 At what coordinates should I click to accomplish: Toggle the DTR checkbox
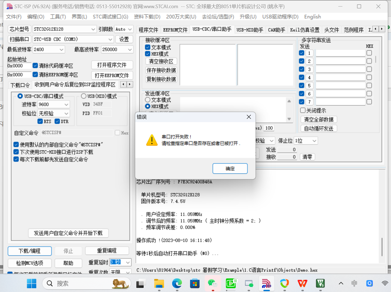[x=57, y=121]
